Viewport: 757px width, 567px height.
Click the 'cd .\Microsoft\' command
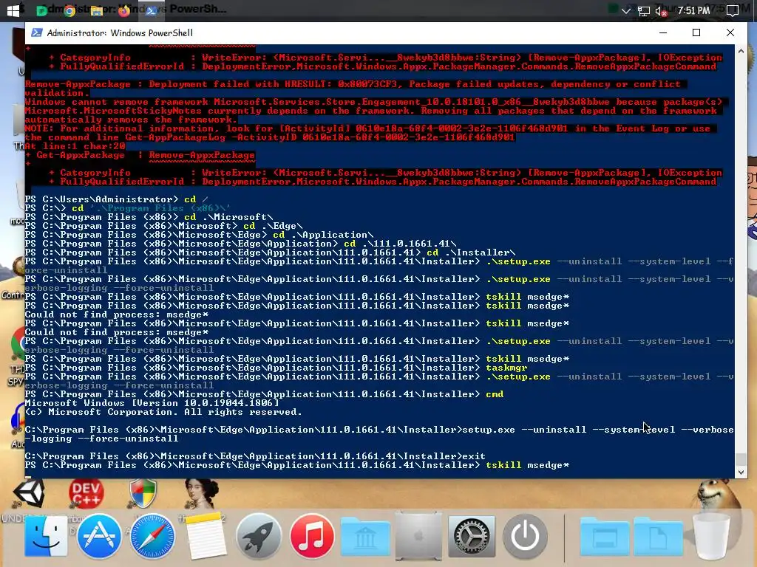coord(229,217)
